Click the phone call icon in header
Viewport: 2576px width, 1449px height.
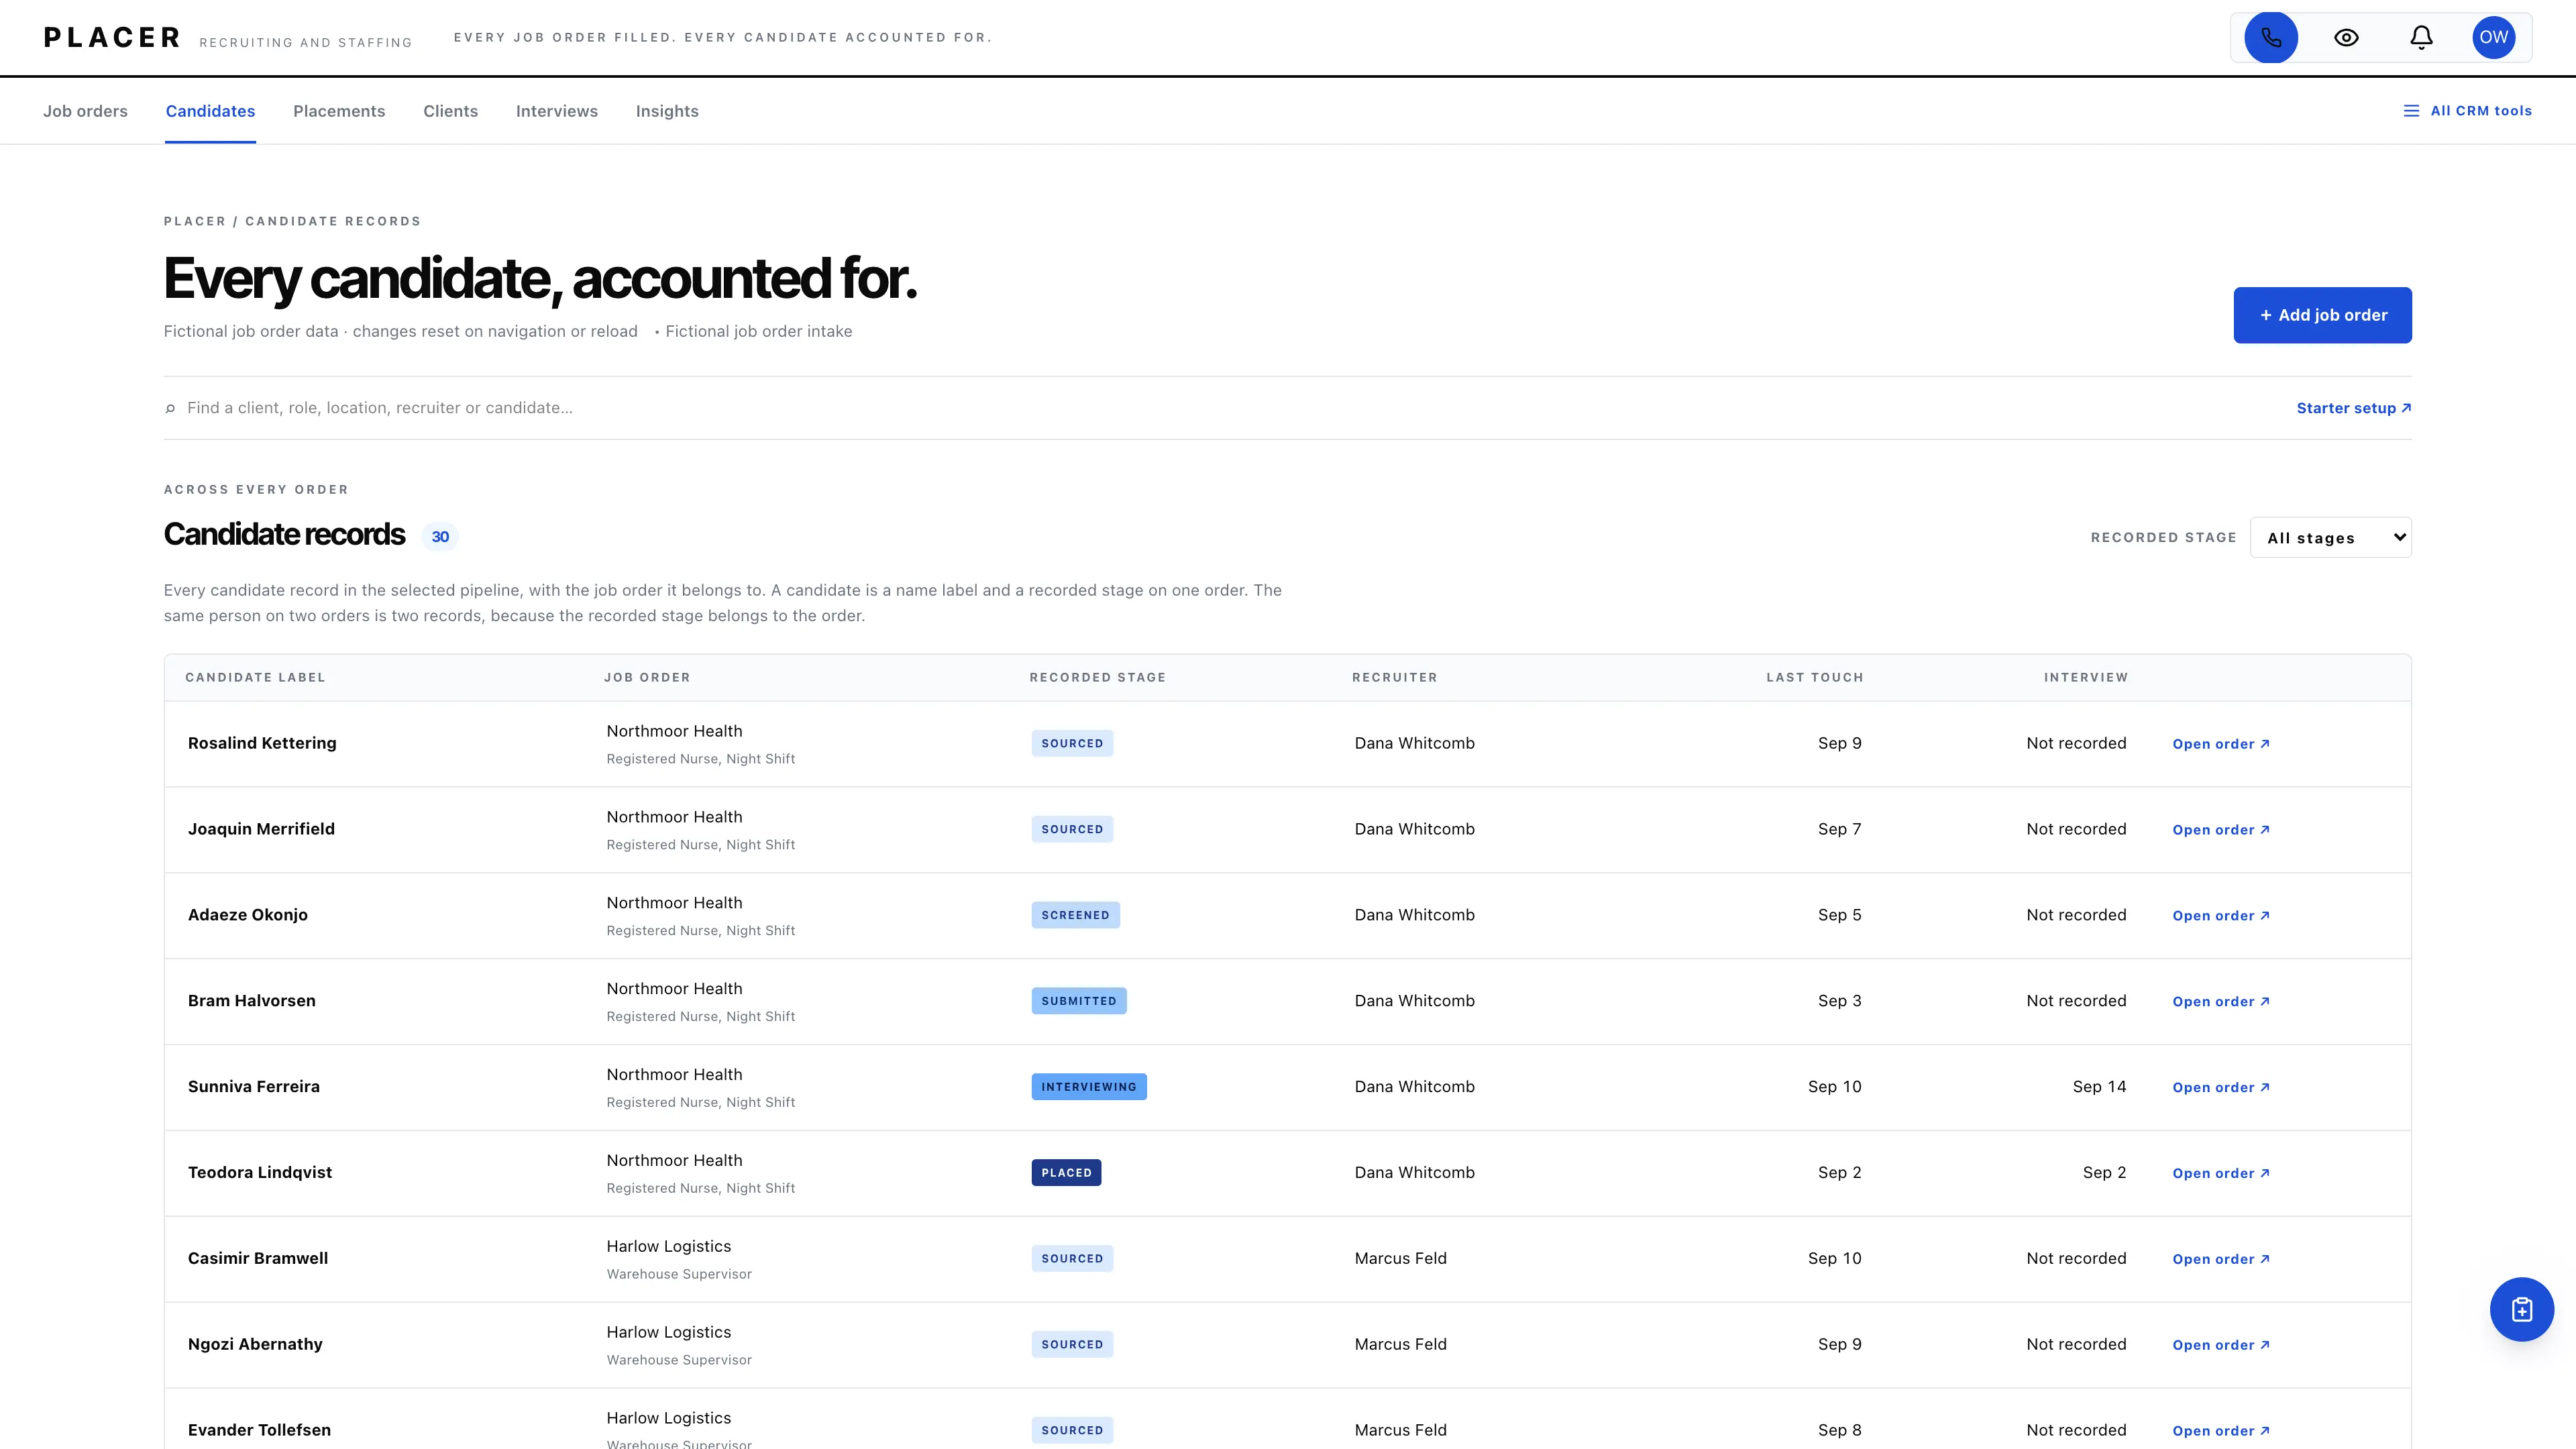pos(2271,38)
